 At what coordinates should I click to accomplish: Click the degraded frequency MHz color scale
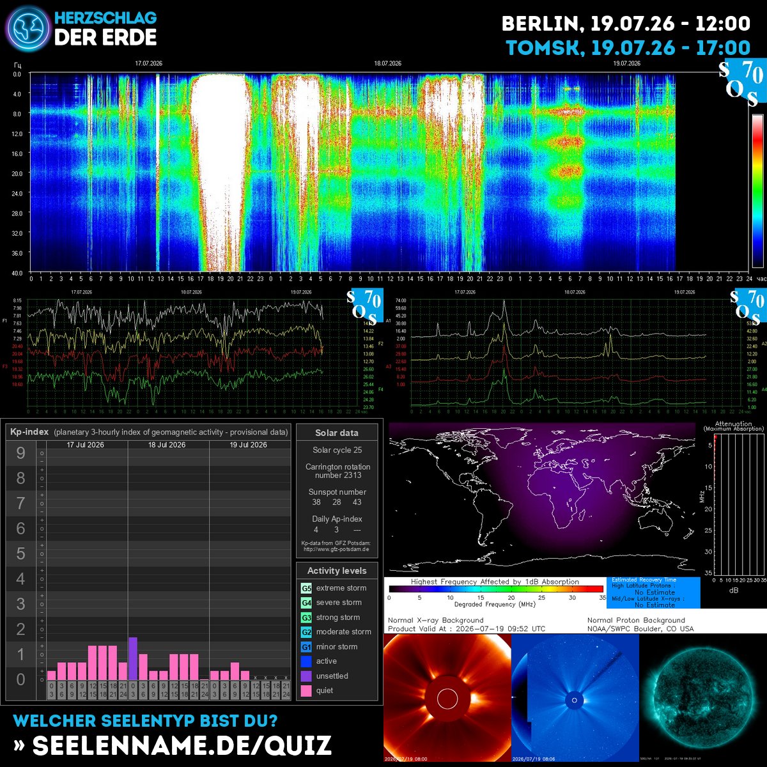point(496,589)
